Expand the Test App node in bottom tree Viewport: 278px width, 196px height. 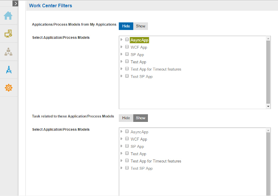[122, 153]
